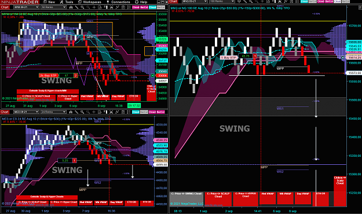Toggle magenta BarCol button in MES chart toolbar
The image size is (362, 214).
160,112
